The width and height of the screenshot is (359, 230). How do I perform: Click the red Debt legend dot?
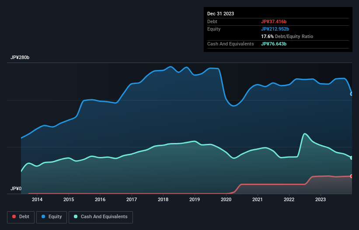pyautogui.click(x=14, y=216)
